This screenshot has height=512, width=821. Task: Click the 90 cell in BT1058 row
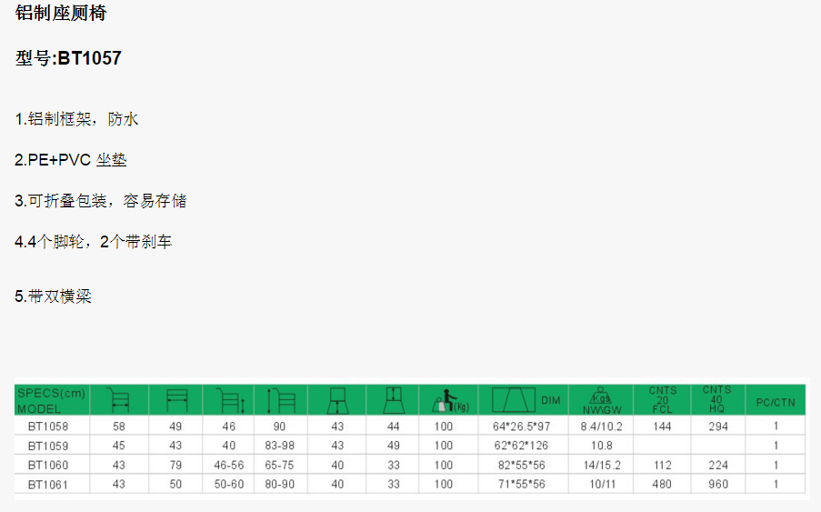(x=280, y=427)
